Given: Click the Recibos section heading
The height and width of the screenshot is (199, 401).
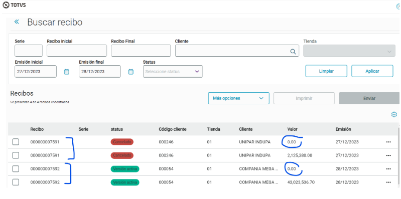Looking at the screenshot, I should tap(22, 94).
